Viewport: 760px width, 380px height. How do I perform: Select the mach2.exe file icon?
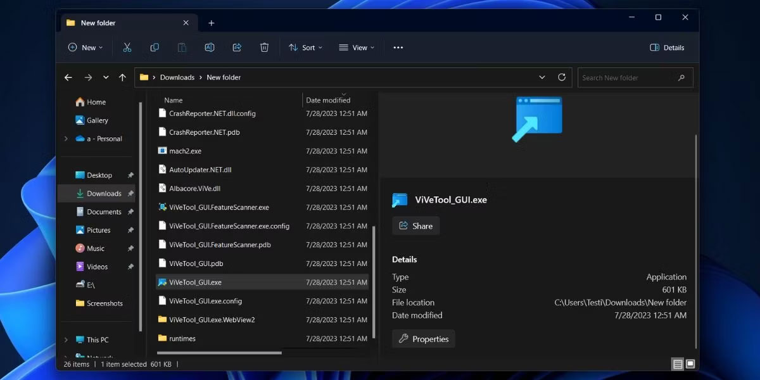tap(163, 151)
